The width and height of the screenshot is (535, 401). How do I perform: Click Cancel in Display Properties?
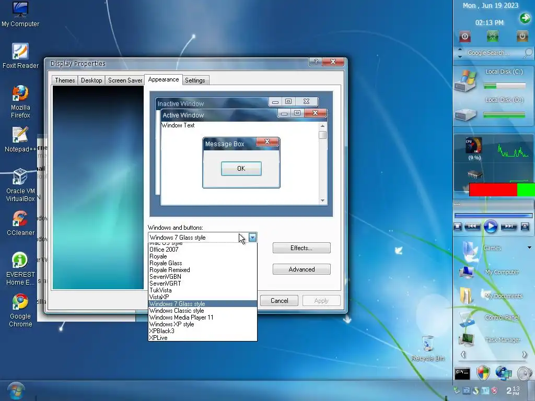click(x=279, y=301)
